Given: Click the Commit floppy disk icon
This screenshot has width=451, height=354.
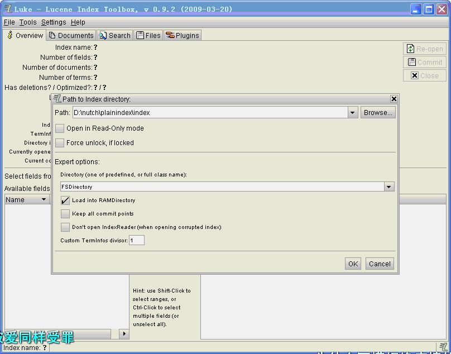Looking at the screenshot, I should point(412,62).
